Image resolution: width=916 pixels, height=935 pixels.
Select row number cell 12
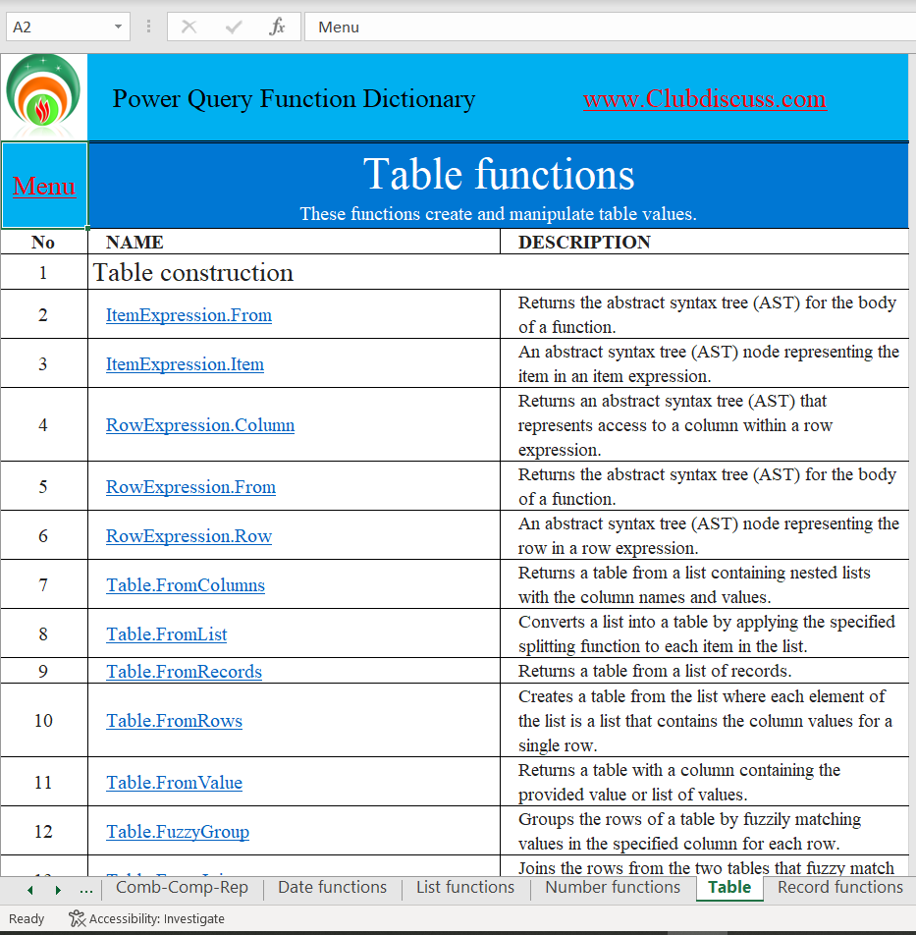43,831
